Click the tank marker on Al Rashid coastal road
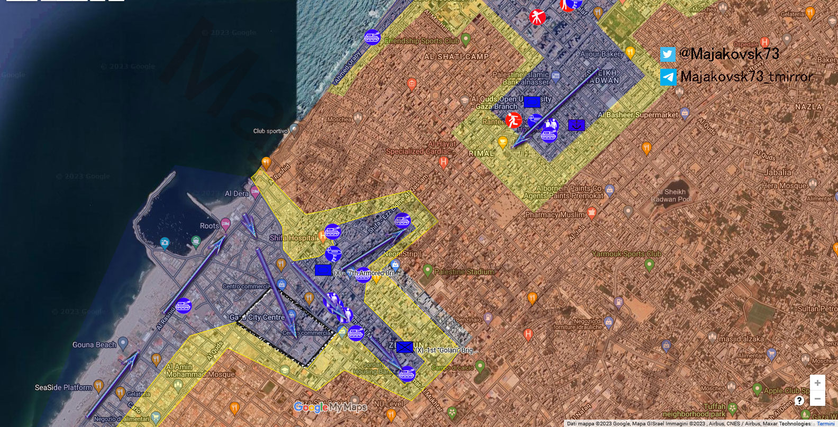This screenshot has width=838, height=427. tap(183, 305)
